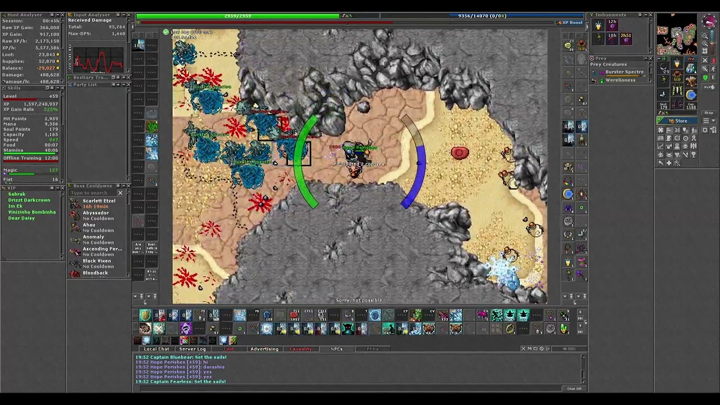Select Werelioness prey creature
The height and width of the screenshot is (405, 720).
tap(620, 80)
